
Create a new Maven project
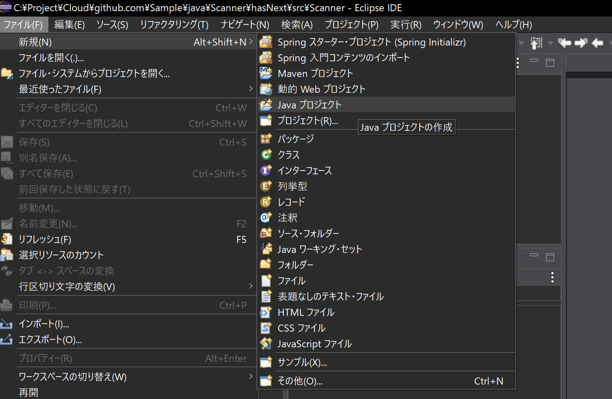tap(387, 73)
